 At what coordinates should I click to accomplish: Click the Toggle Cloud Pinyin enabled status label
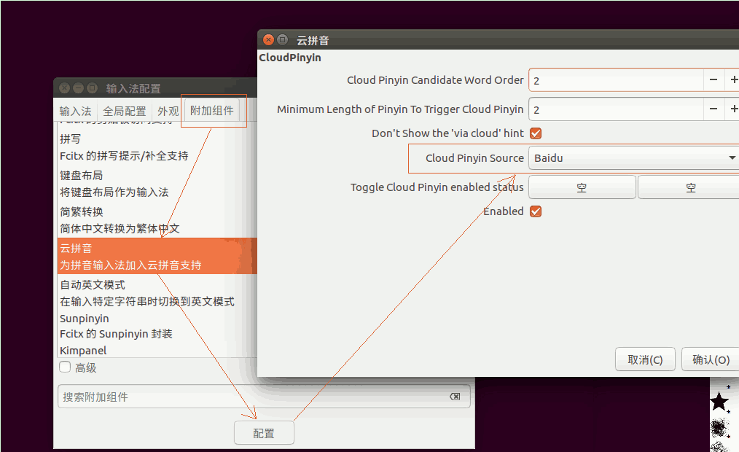click(437, 187)
